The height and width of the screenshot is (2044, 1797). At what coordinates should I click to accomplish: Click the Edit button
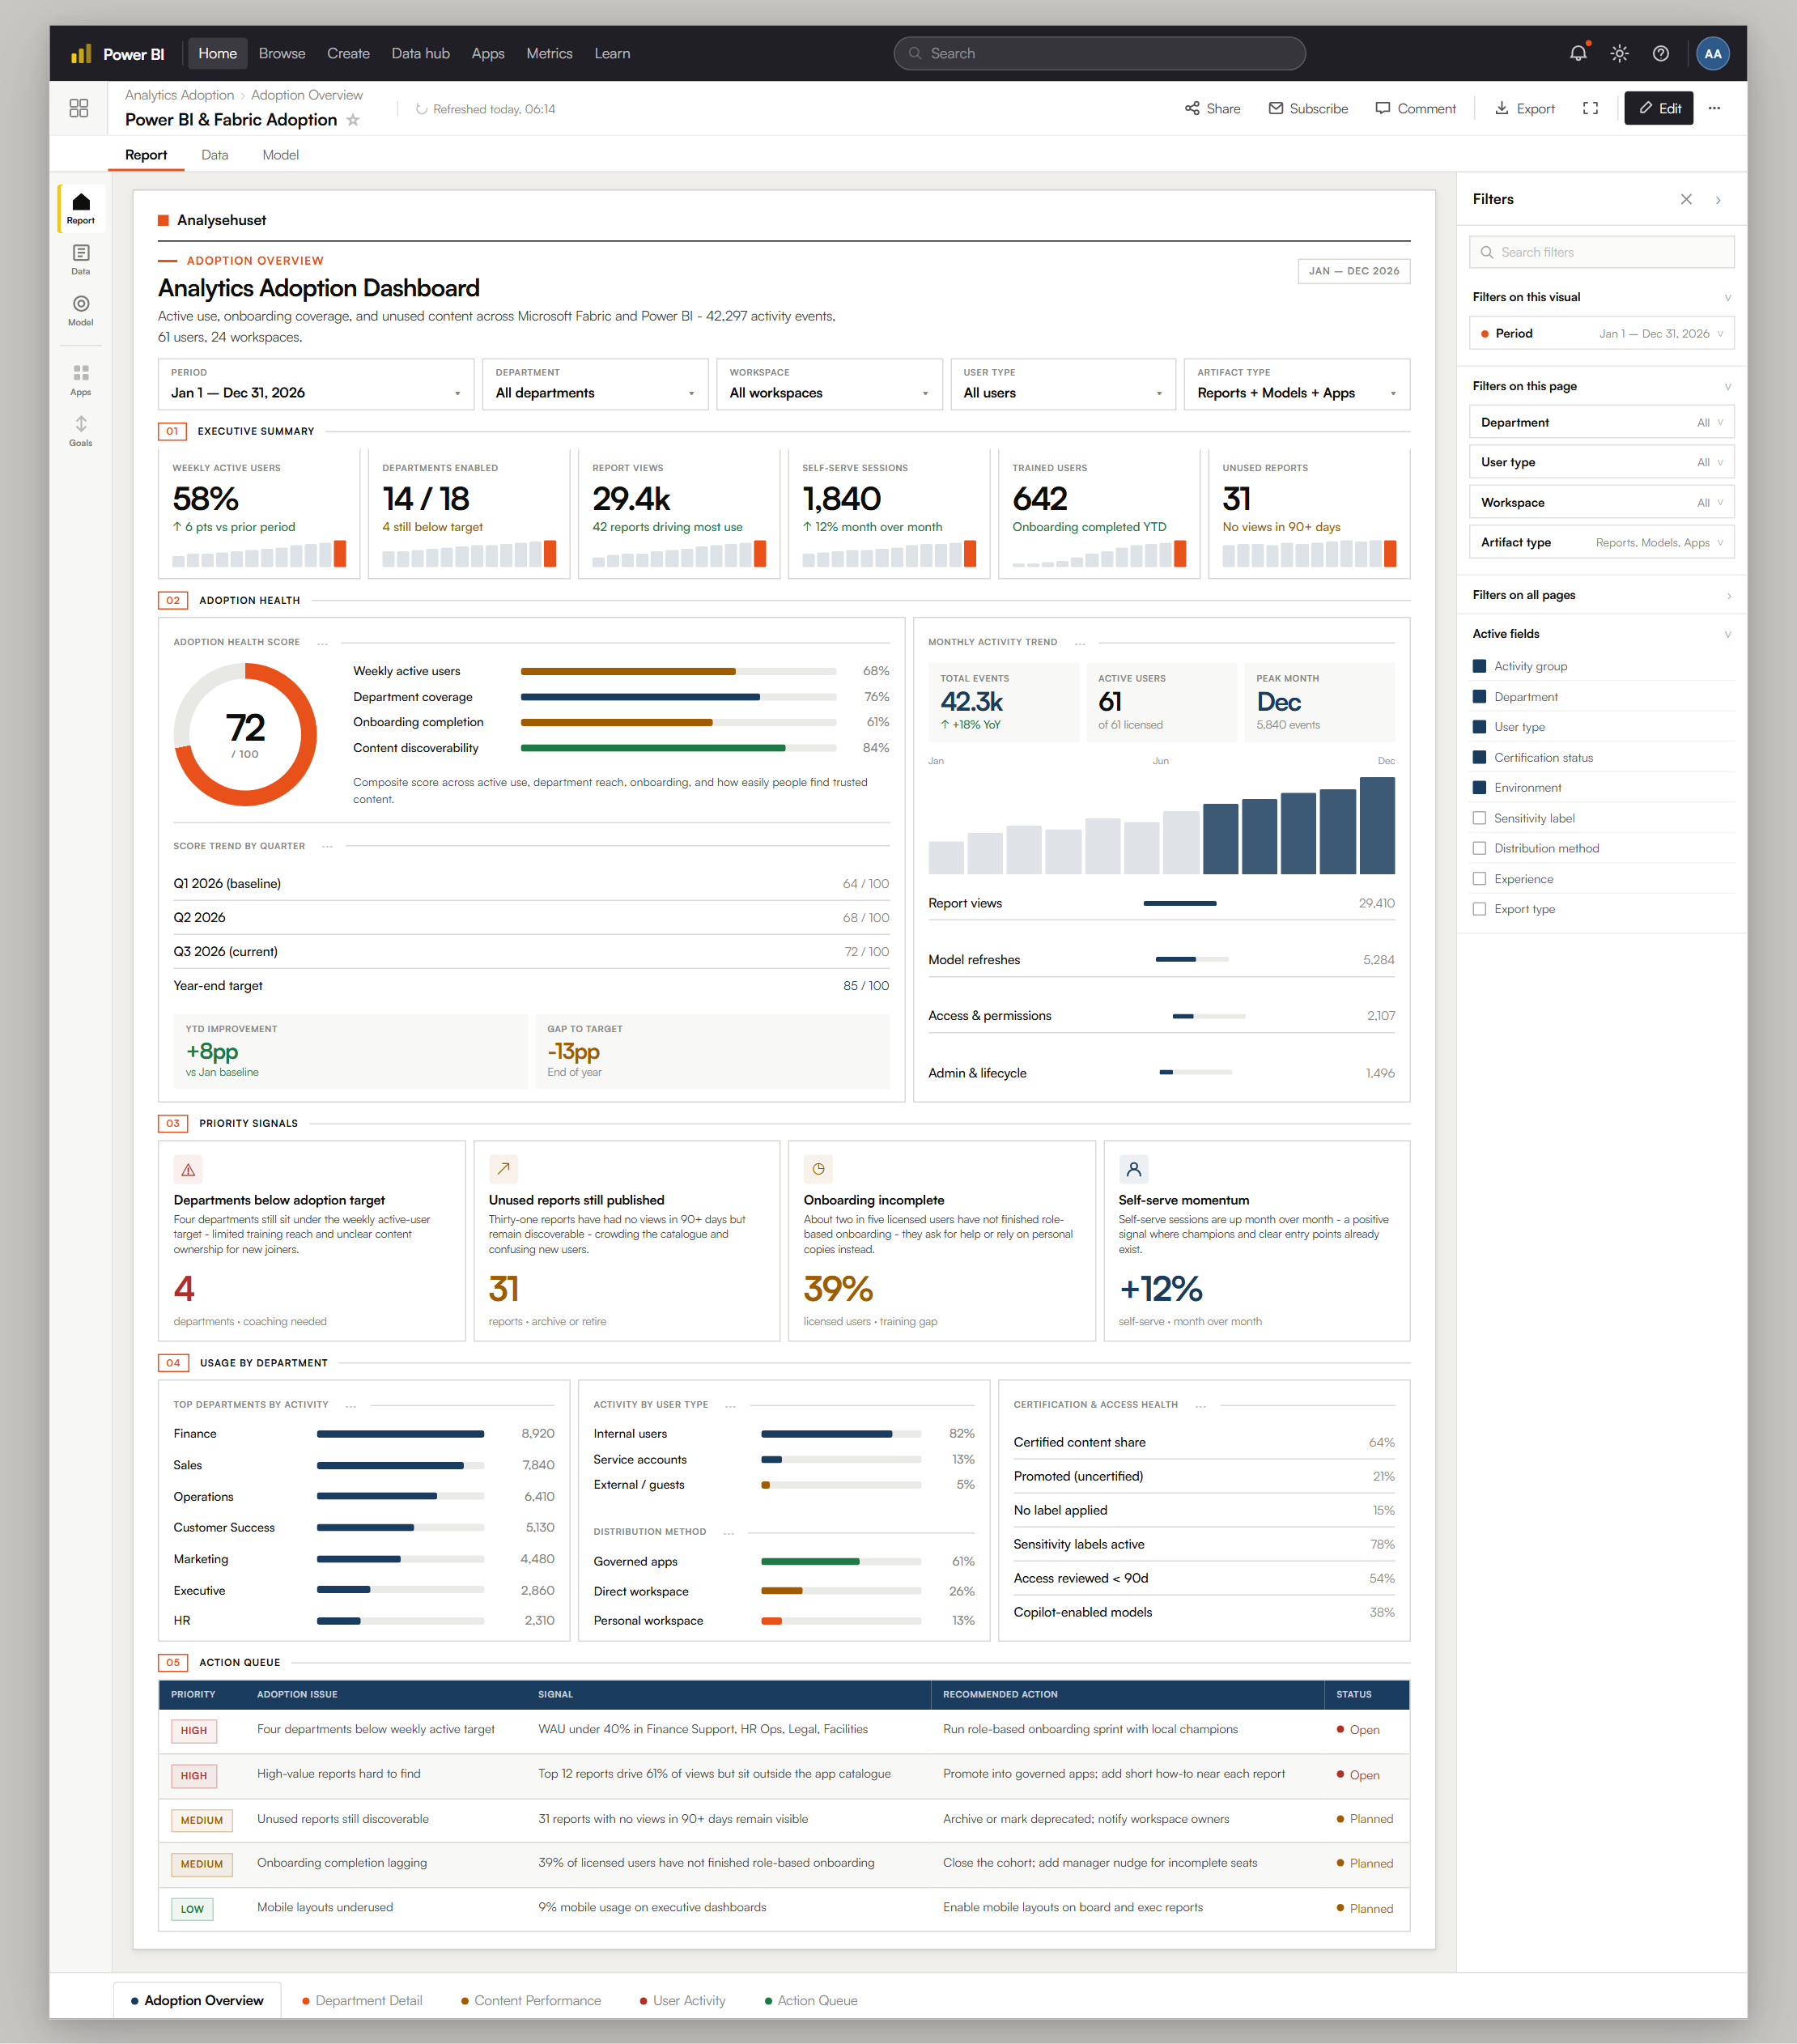pyautogui.click(x=1659, y=108)
